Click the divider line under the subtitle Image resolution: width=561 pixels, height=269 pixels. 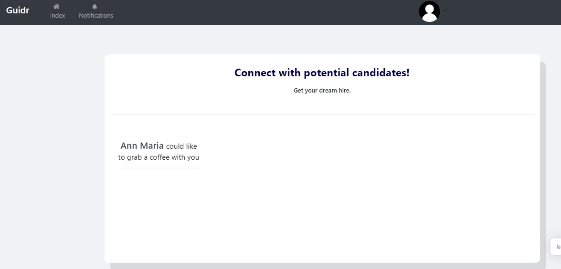(x=322, y=114)
